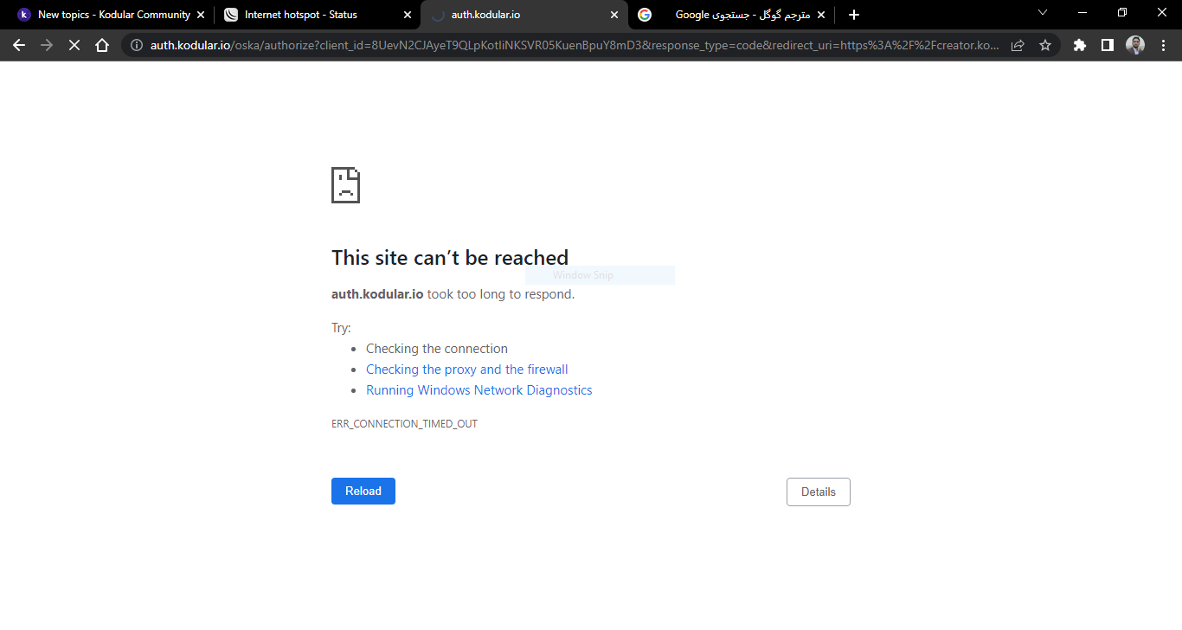Click the 'This site can't be reached' heading
This screenshot has height=630, width=1182.
(x=450, y=258)
